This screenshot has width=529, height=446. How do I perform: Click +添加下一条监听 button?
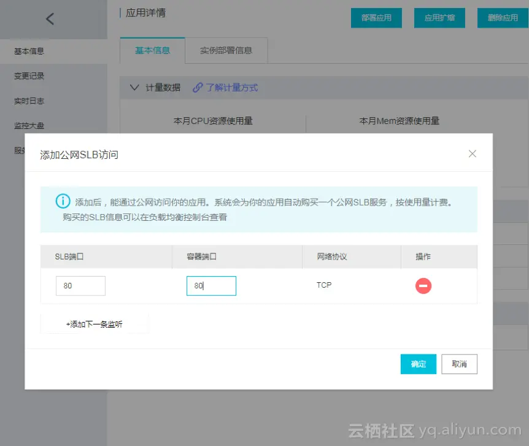tap(95, 324)
